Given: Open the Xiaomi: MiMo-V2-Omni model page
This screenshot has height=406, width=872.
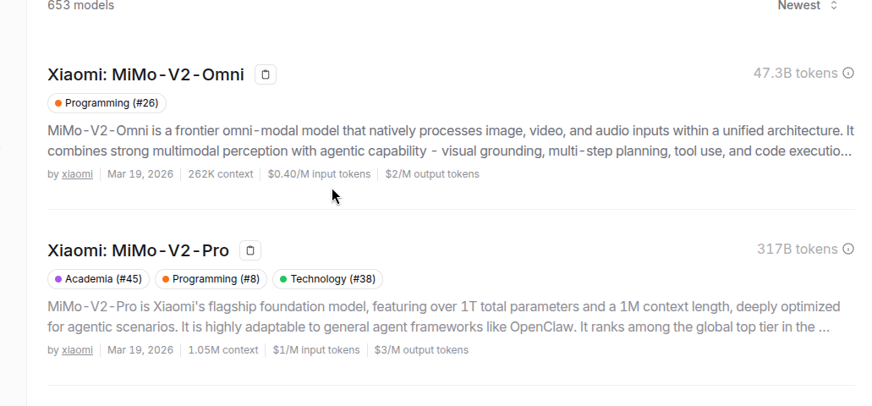Looking at the screenshot, I should 145,74.
